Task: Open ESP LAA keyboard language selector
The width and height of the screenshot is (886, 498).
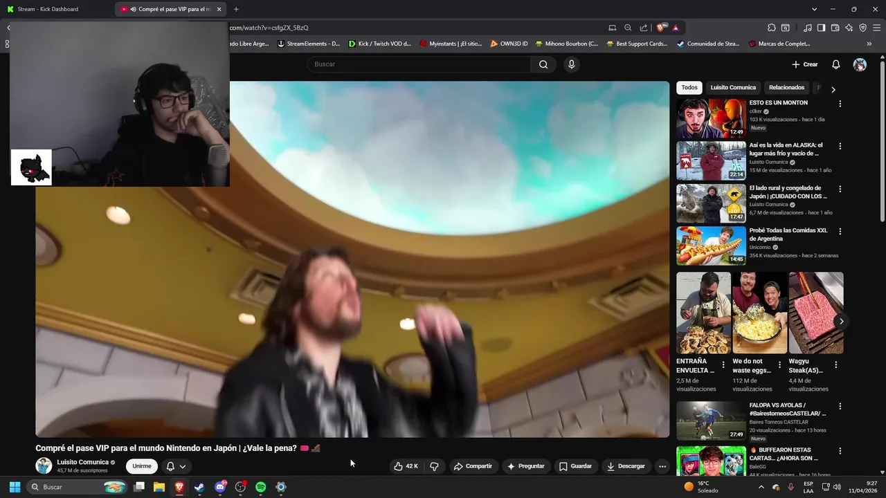Action: tap(808, 487)
